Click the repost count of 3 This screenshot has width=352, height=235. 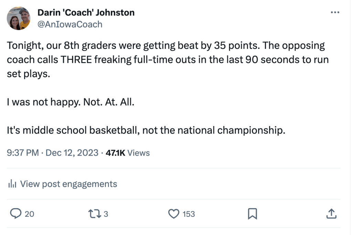click(106, 214)
